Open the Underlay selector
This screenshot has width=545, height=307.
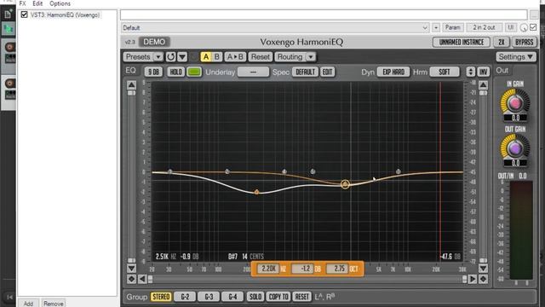pos(253,72)
